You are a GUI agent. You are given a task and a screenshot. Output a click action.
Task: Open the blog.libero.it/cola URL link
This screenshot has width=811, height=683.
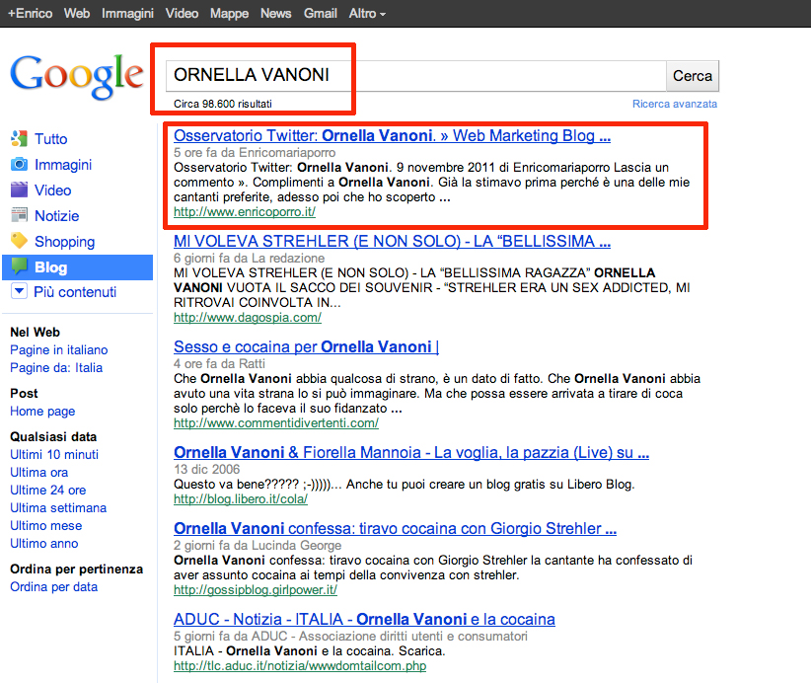241,498
